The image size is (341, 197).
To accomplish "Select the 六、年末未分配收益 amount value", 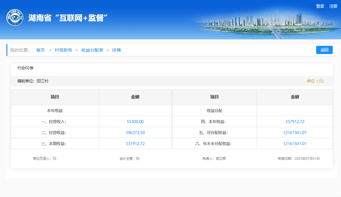I will 295,144.
